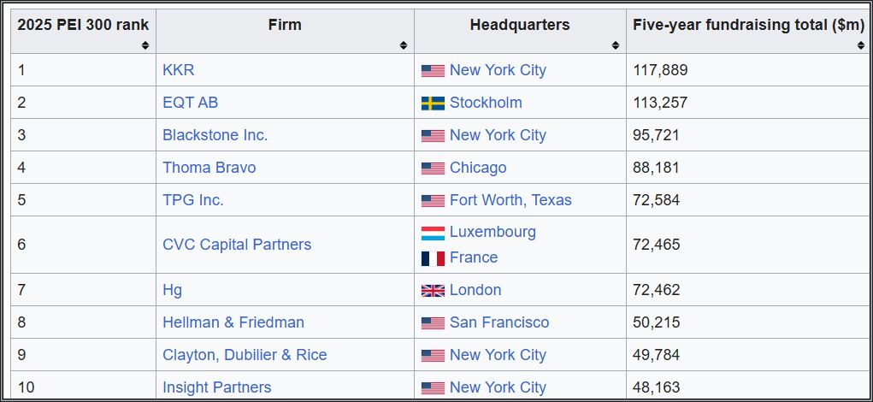Open the Hellman & Friedman link
This screenshot has width=873, height=402.
pos(233,322)
